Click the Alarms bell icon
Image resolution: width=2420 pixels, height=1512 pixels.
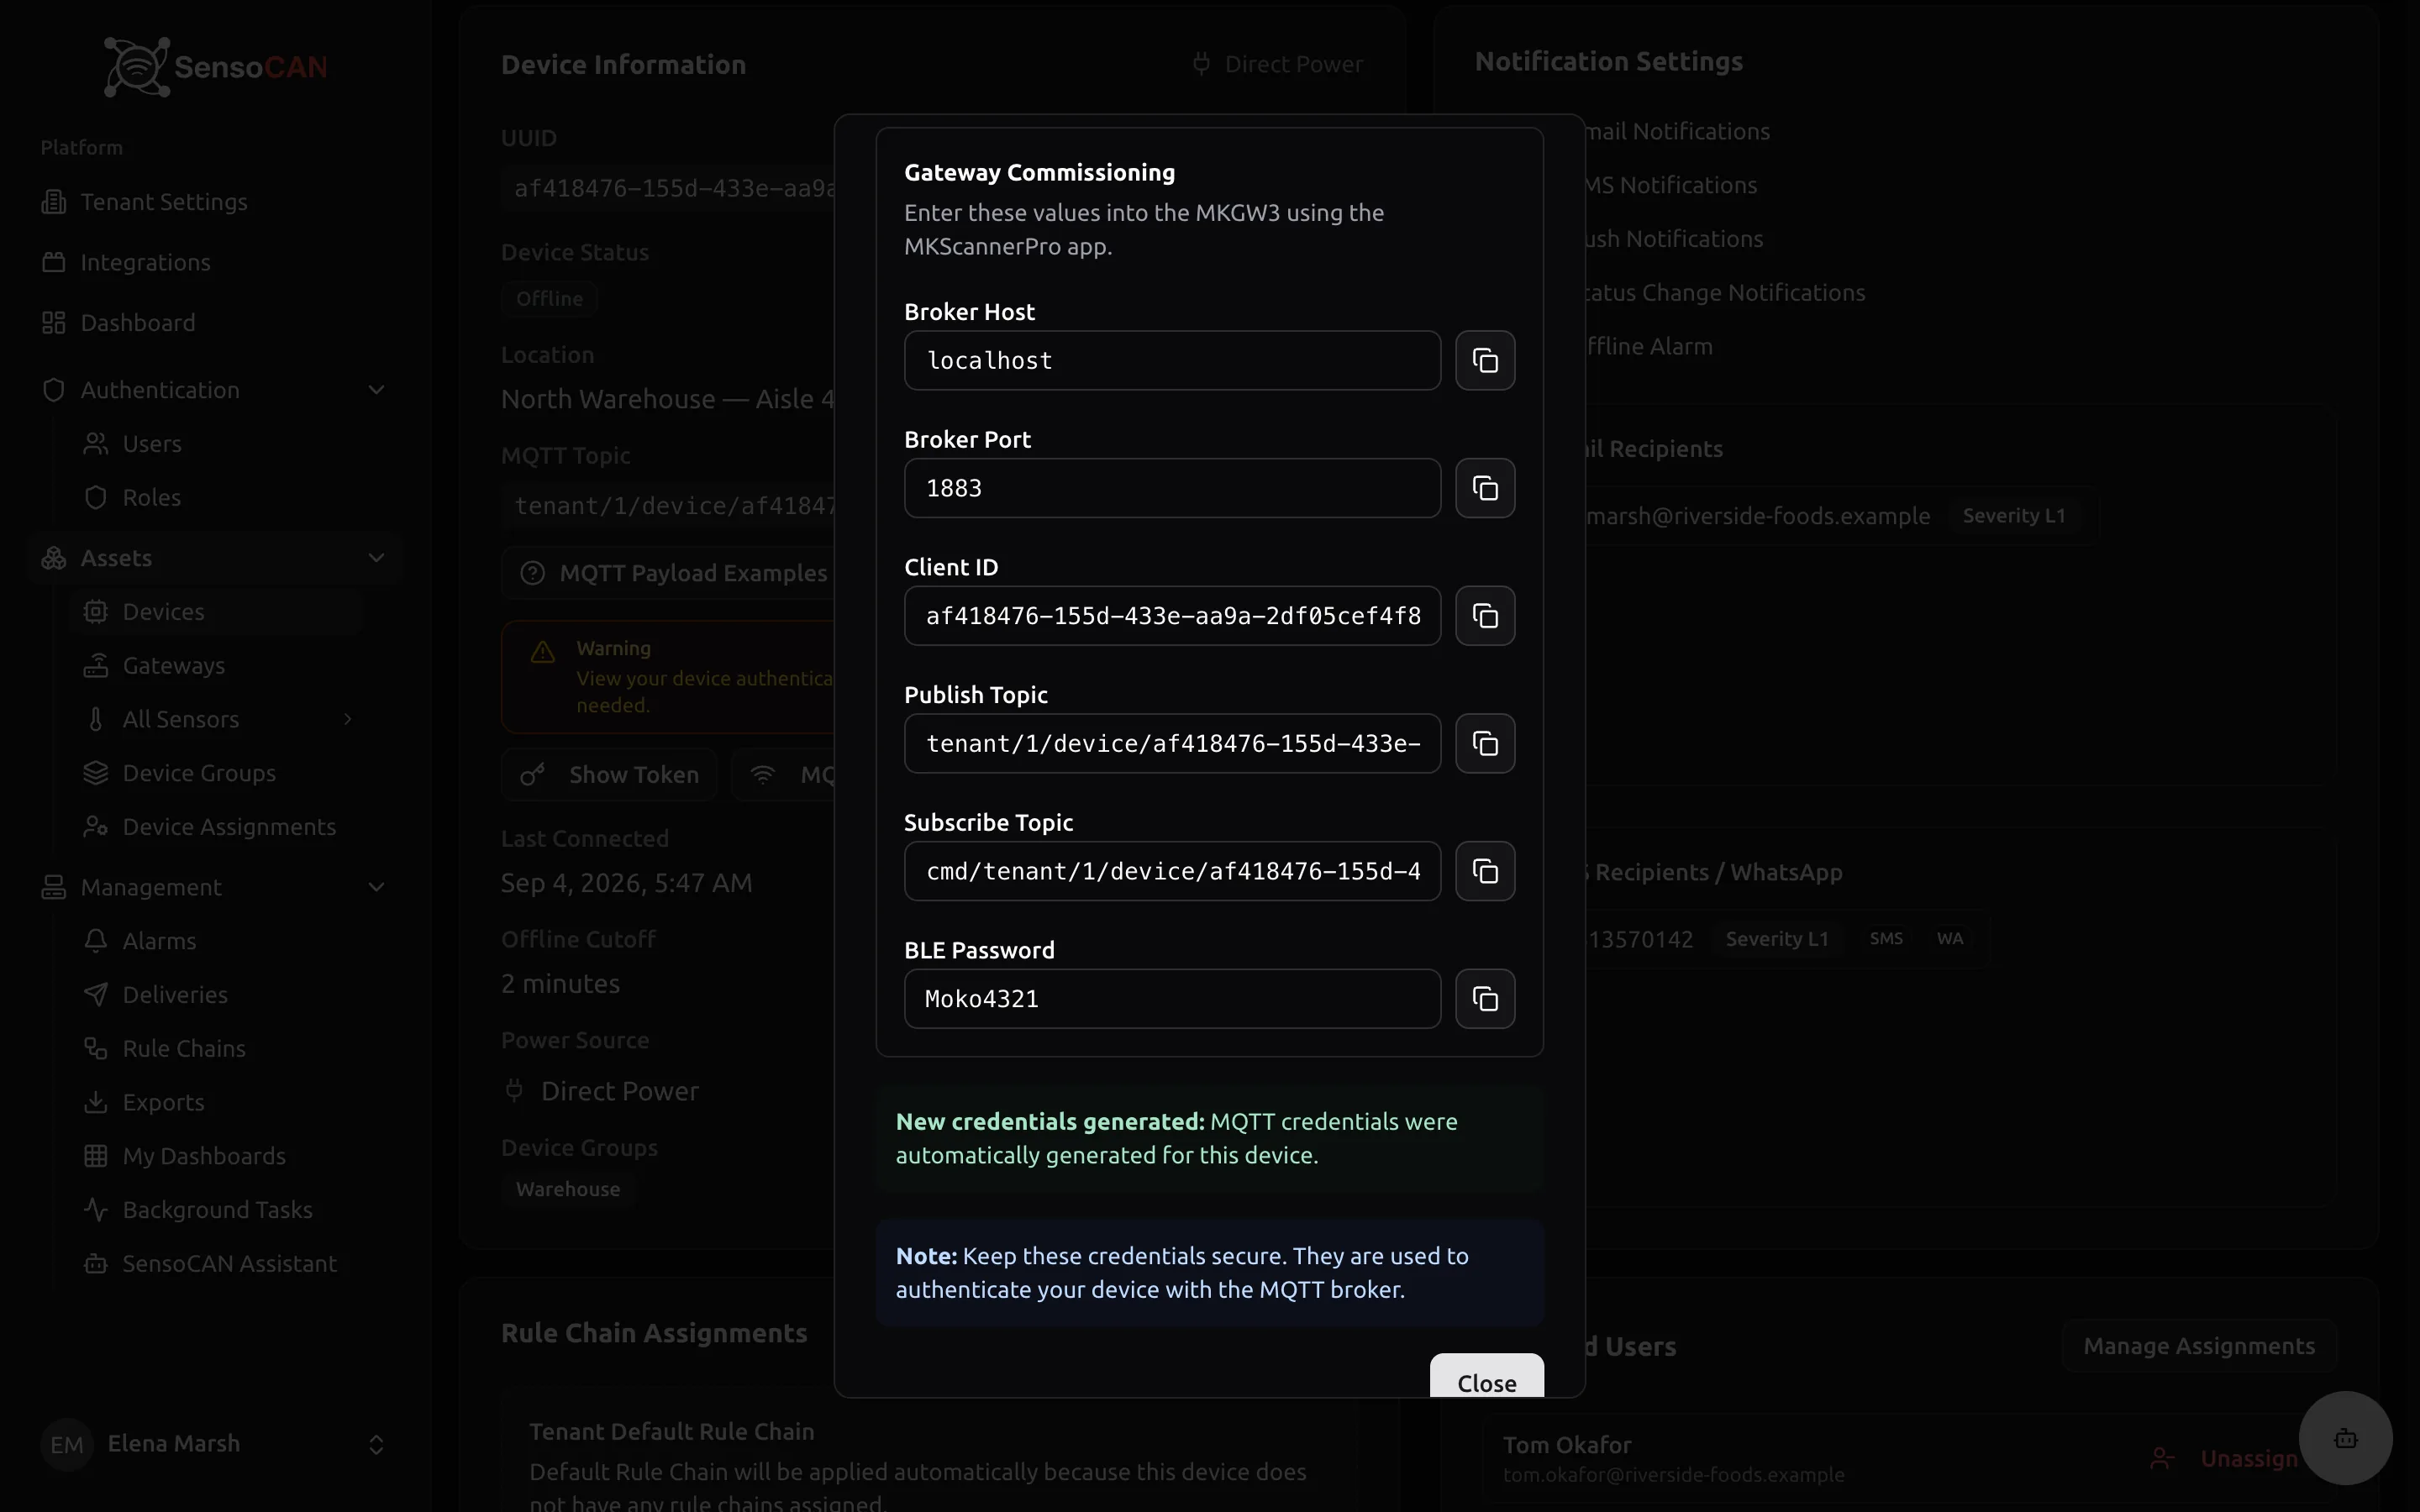coord(96,941)
